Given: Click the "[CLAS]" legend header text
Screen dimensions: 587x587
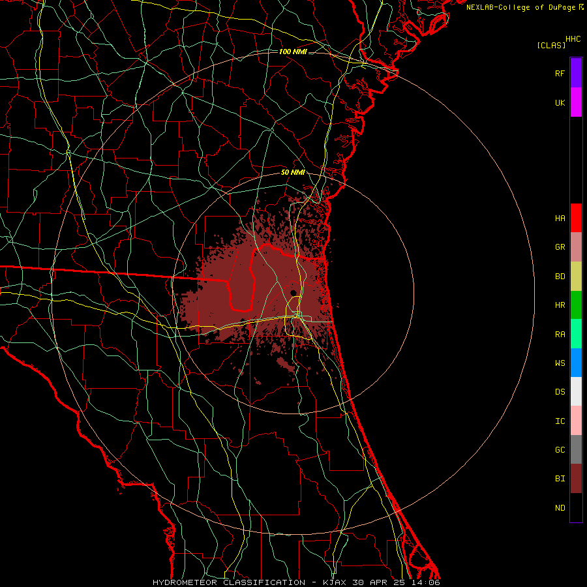Looking at the screenshot, I should pos(551,45).
